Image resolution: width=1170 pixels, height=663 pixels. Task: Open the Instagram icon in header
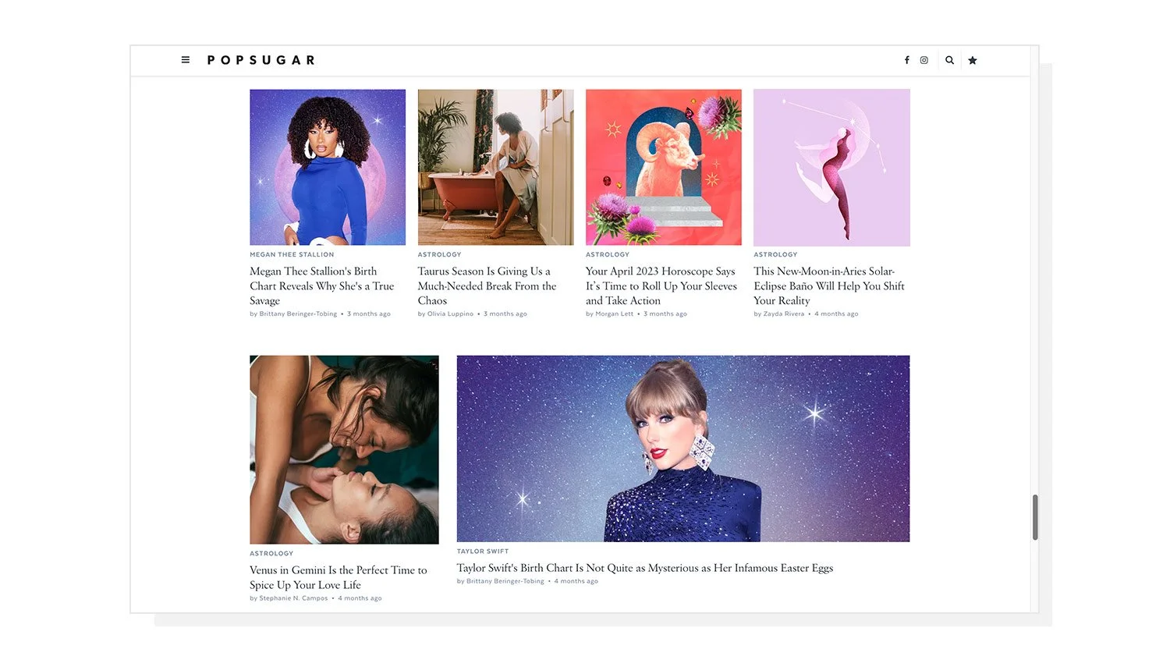tap(924, 60)
